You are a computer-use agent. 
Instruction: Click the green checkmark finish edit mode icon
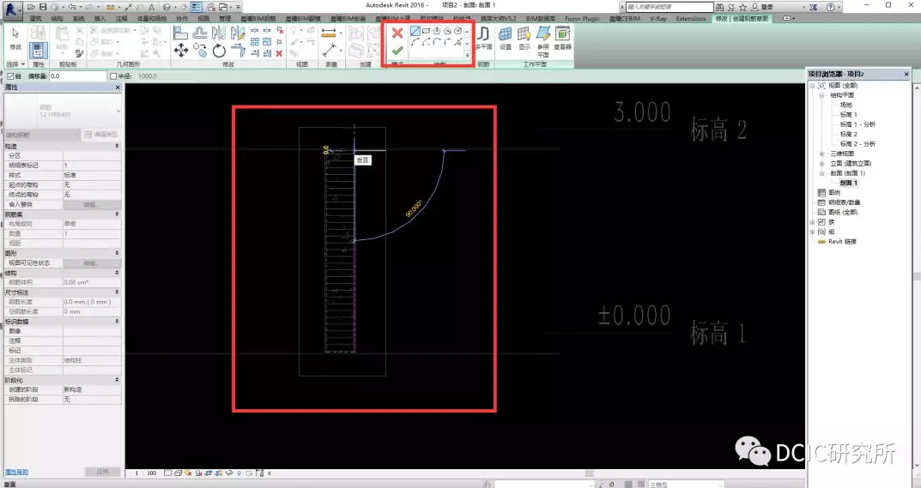point(397,51)
